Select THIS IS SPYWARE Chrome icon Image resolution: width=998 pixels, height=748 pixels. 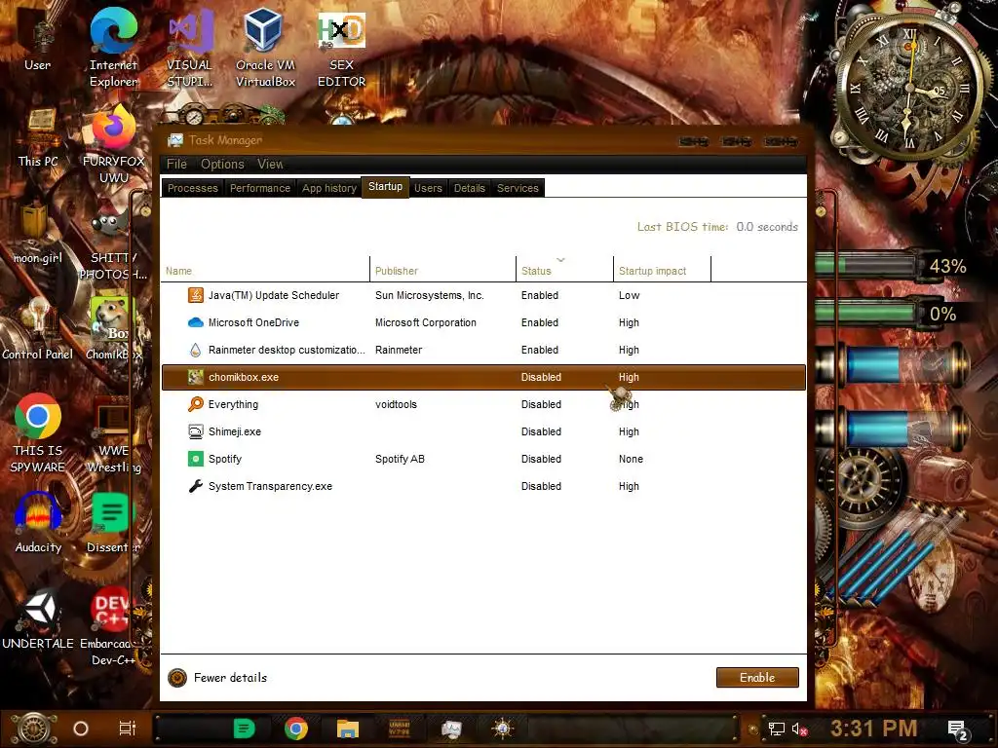(38, 433)
